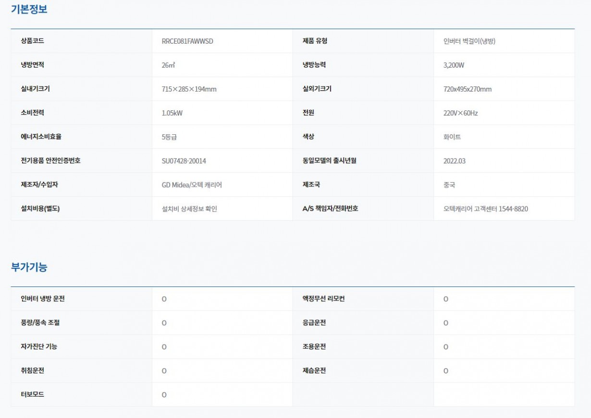Click the GD Midea/오텍 캐리어 manufacturer value
The height and width of the screenshot is (418, 591).
192,185
